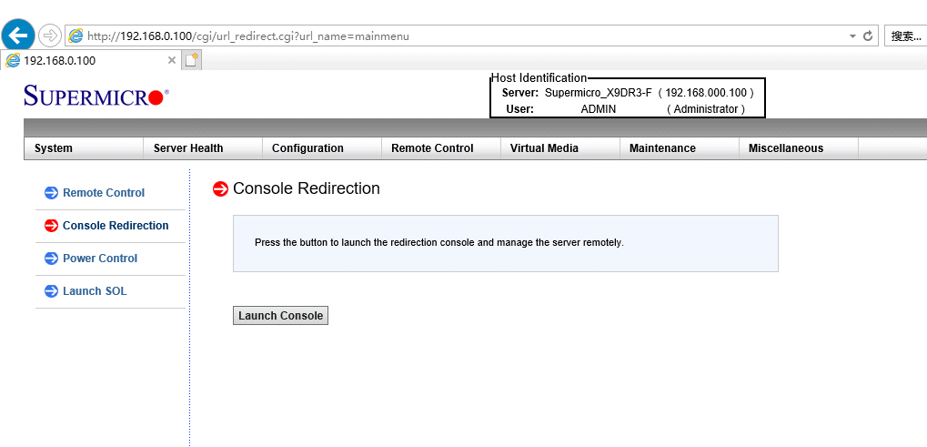Click the search box at top right

(x=906, y=36)
